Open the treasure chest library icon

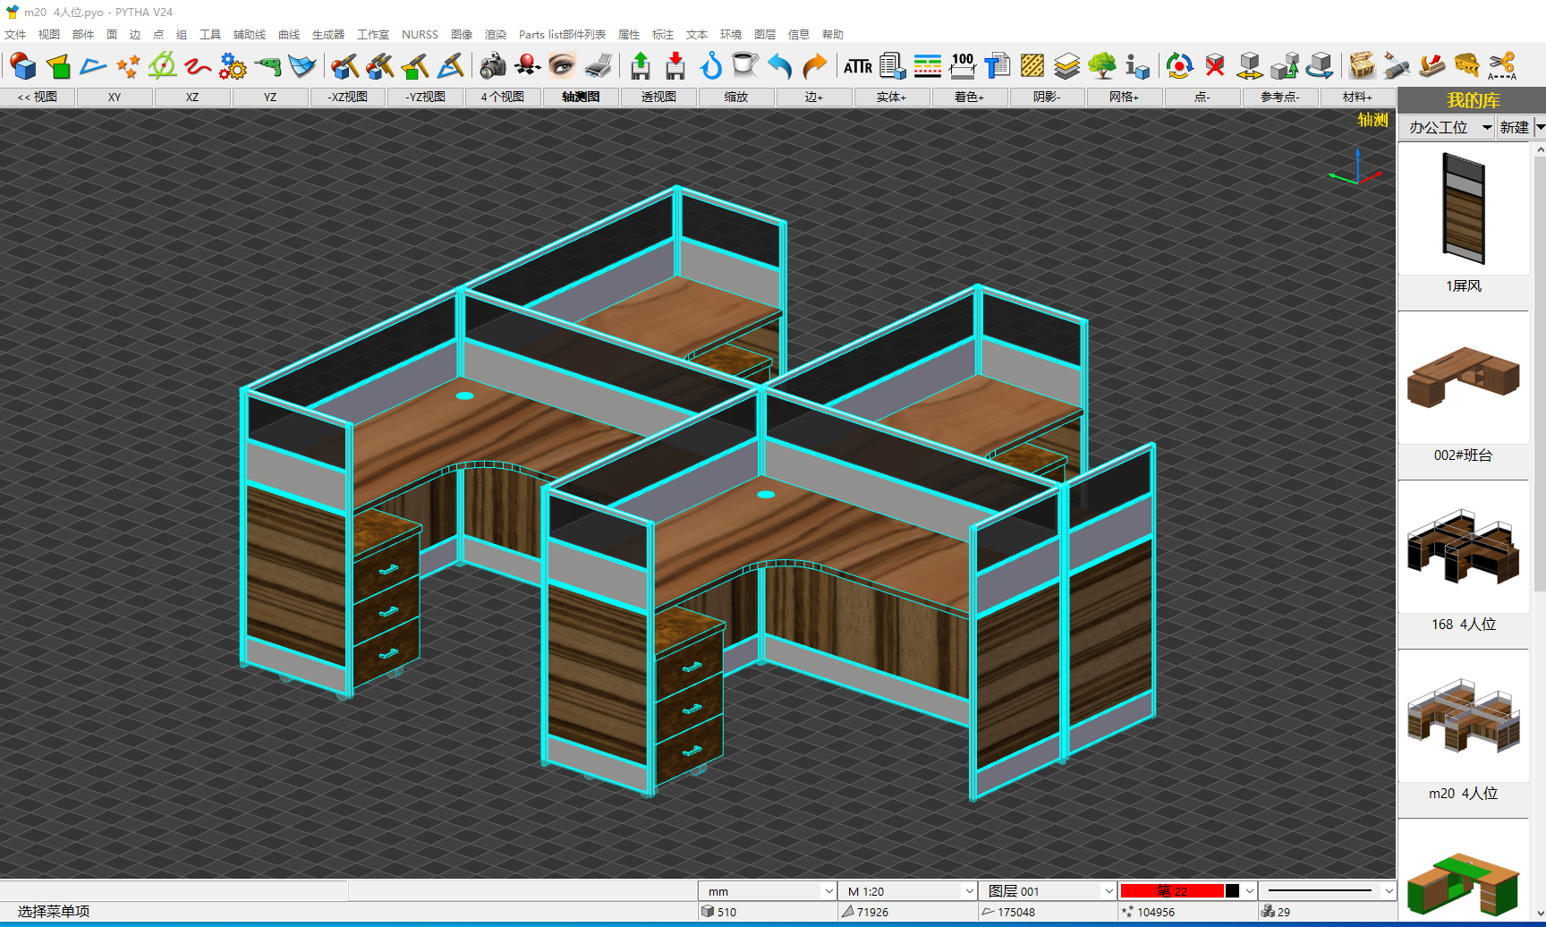1362,66
